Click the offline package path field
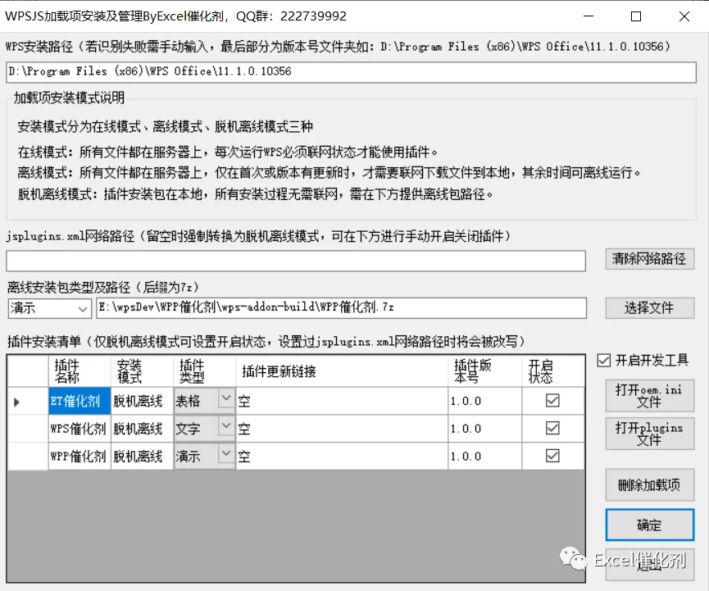 342,308
